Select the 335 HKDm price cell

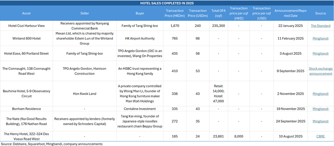(175, 109)
